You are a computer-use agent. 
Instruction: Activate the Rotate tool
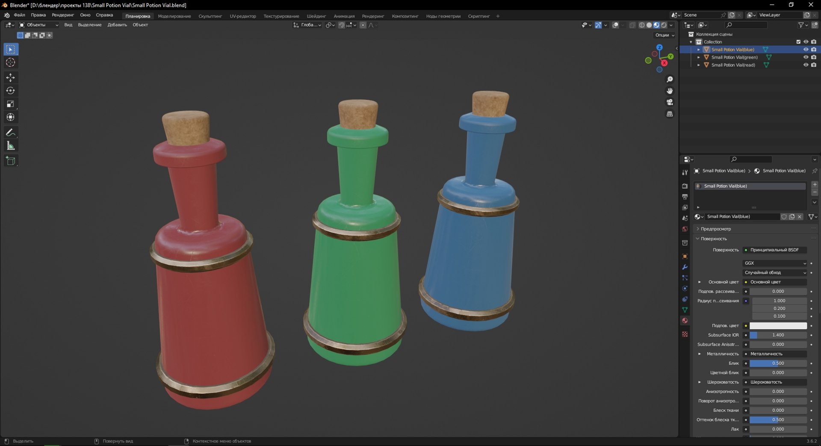pos(11,91)
